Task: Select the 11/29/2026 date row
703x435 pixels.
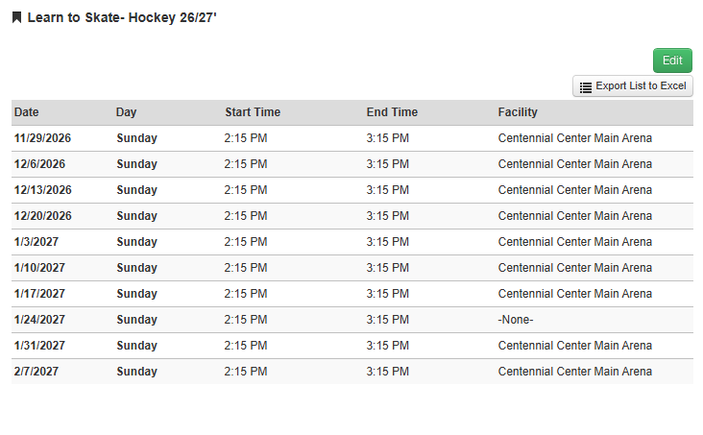Action: pyautogui.click(x=352, y=138)
